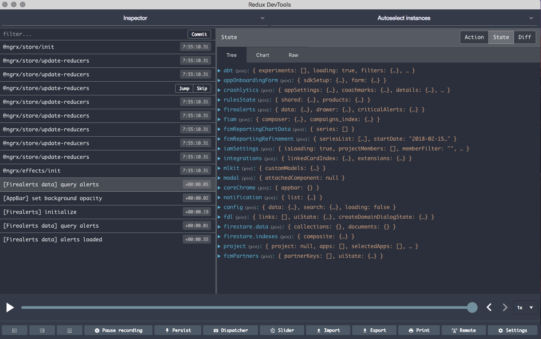
Task: Expand the firealerts state node
Action: tap(220, 110)
